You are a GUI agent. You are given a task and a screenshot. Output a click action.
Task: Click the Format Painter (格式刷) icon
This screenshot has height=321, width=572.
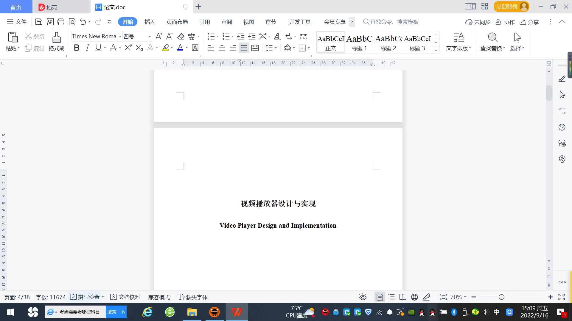click(x=56, y=41)
